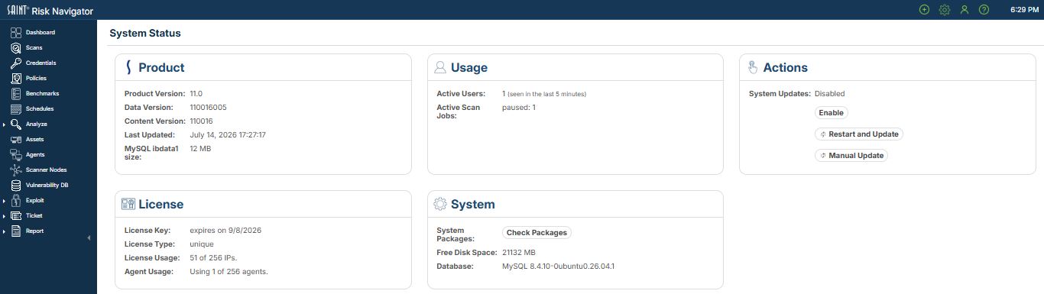Open the Scanner Nodes network icon
The height and width of the screenshot is (294, 1044).
[16, 170]
